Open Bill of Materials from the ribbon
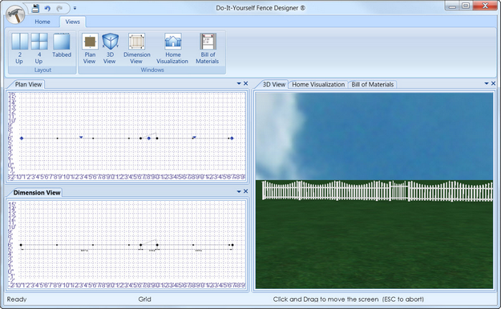This screenshot has height=309, width=501. click(x=208, y=49)
